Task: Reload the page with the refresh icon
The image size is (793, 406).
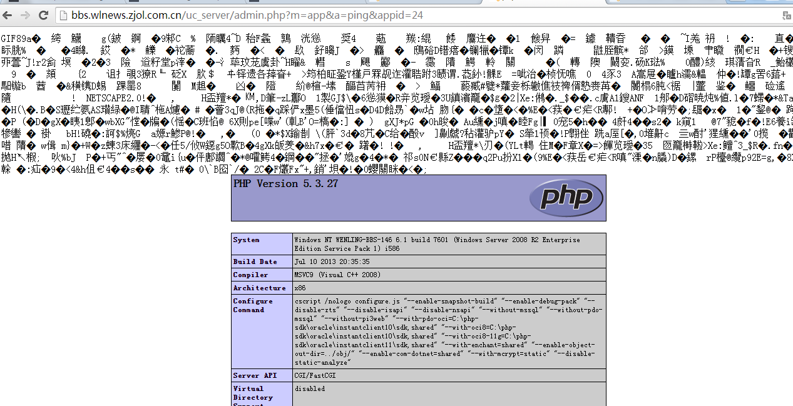Action: pyautogui.click(x=43, y=14)
